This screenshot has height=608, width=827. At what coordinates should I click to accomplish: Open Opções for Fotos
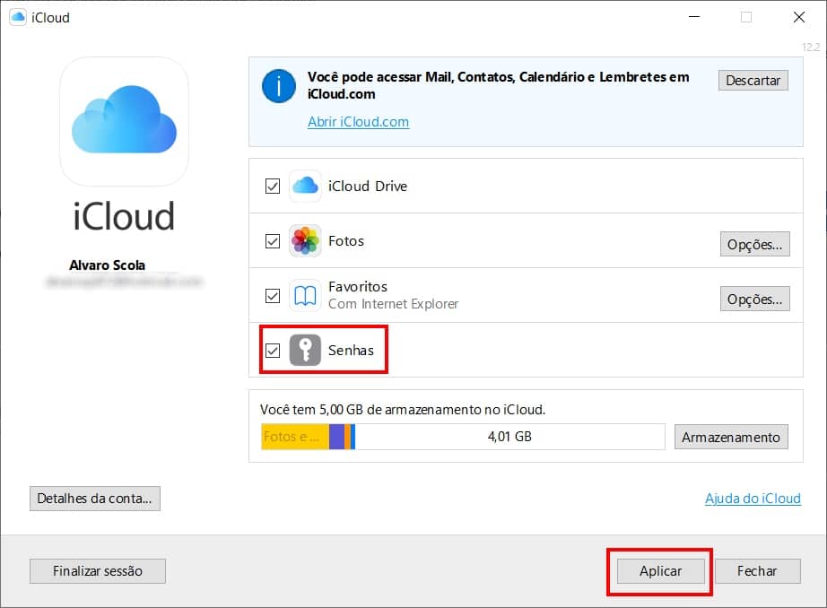(754, 244)
